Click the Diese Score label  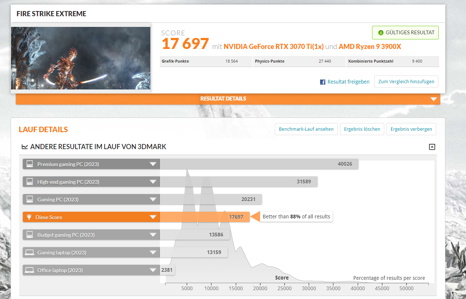click(49, 217)
